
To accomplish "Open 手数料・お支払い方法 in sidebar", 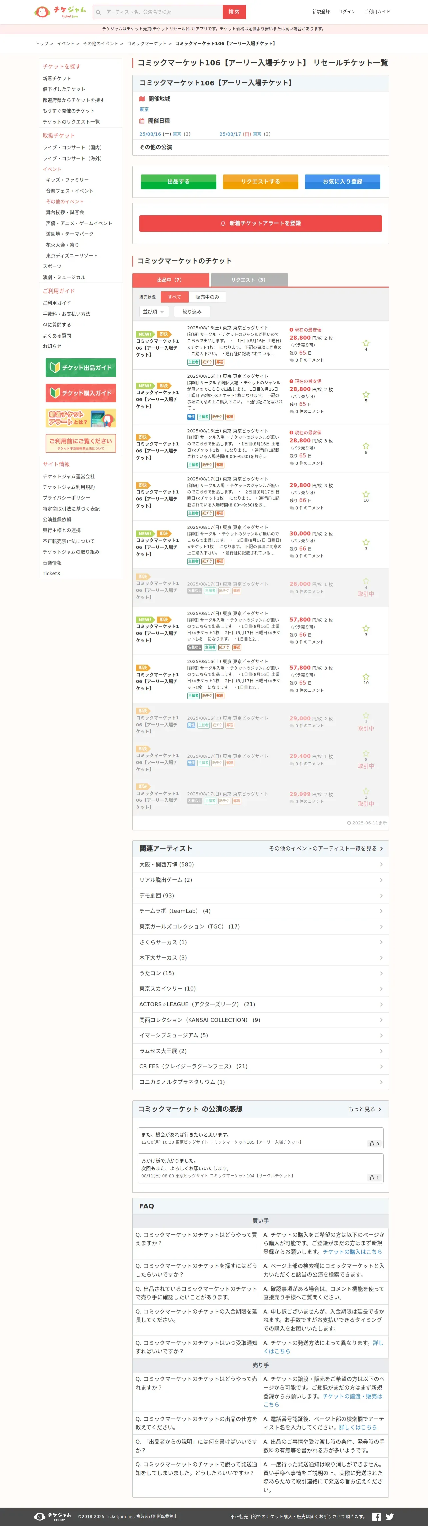I will tap(66, 314).
